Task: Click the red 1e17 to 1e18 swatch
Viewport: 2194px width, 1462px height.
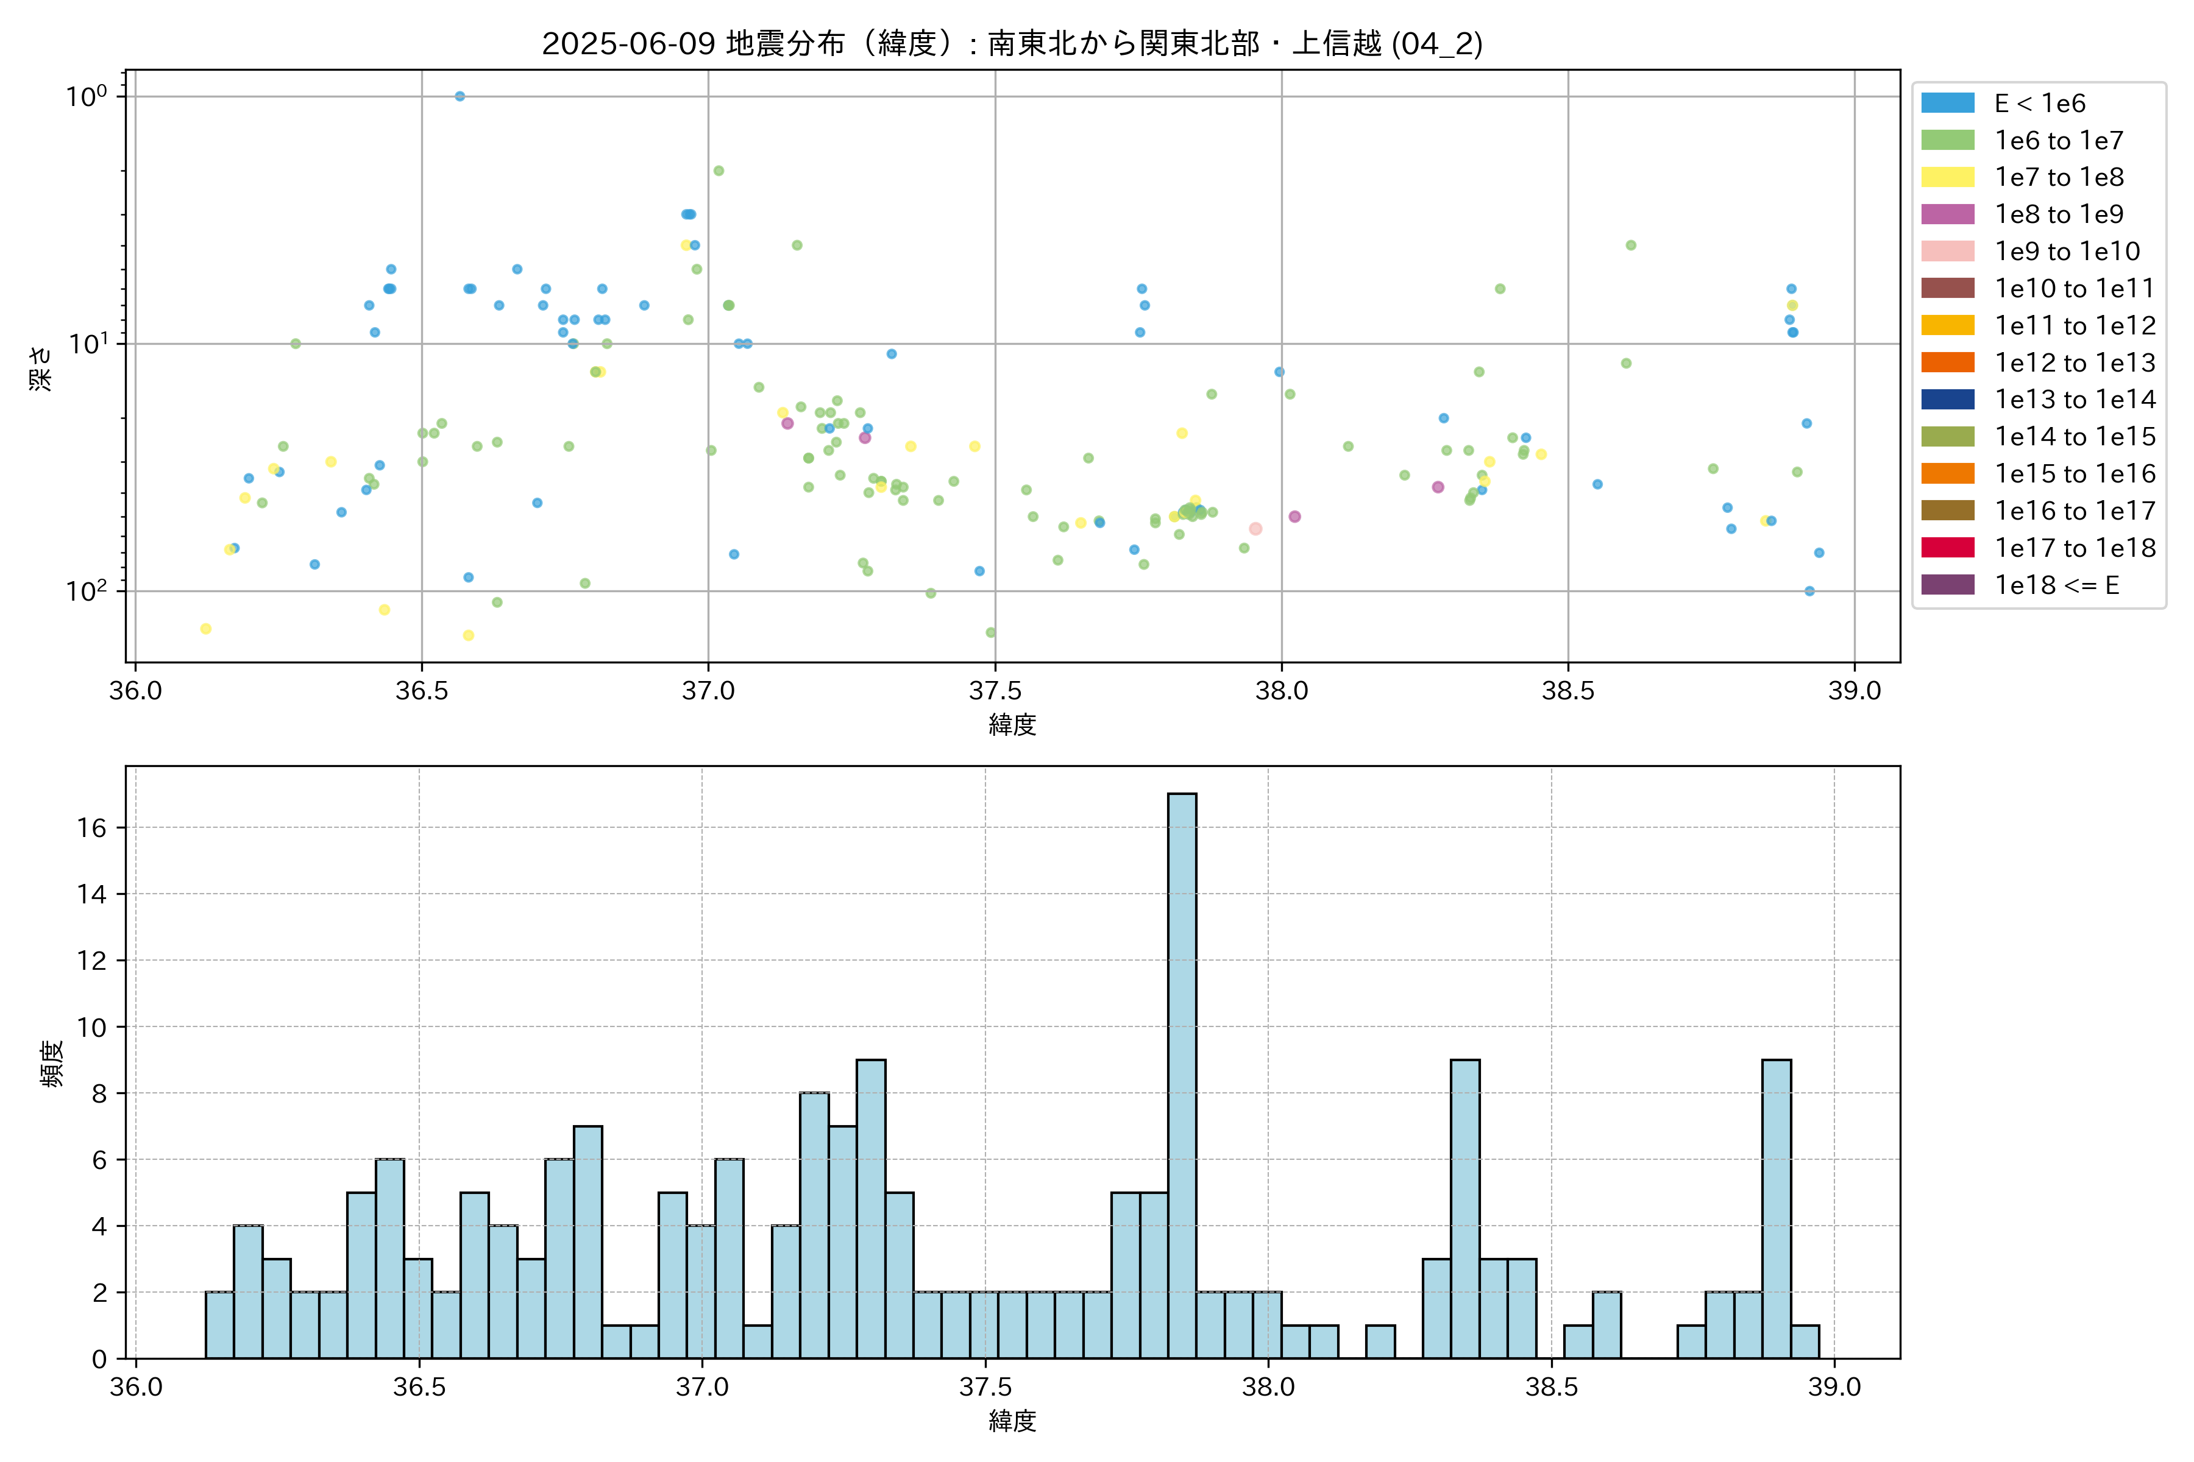Action: 1947,547
